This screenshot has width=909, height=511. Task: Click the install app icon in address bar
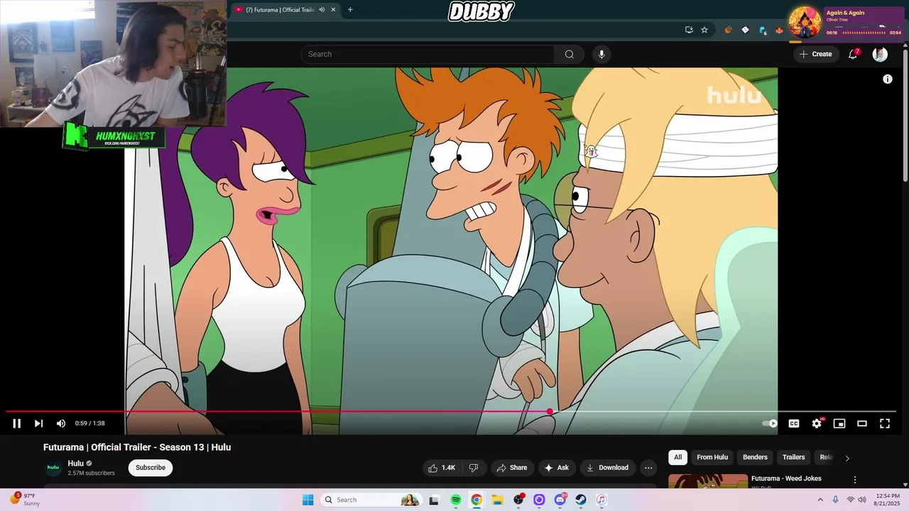tap(689, 30)
